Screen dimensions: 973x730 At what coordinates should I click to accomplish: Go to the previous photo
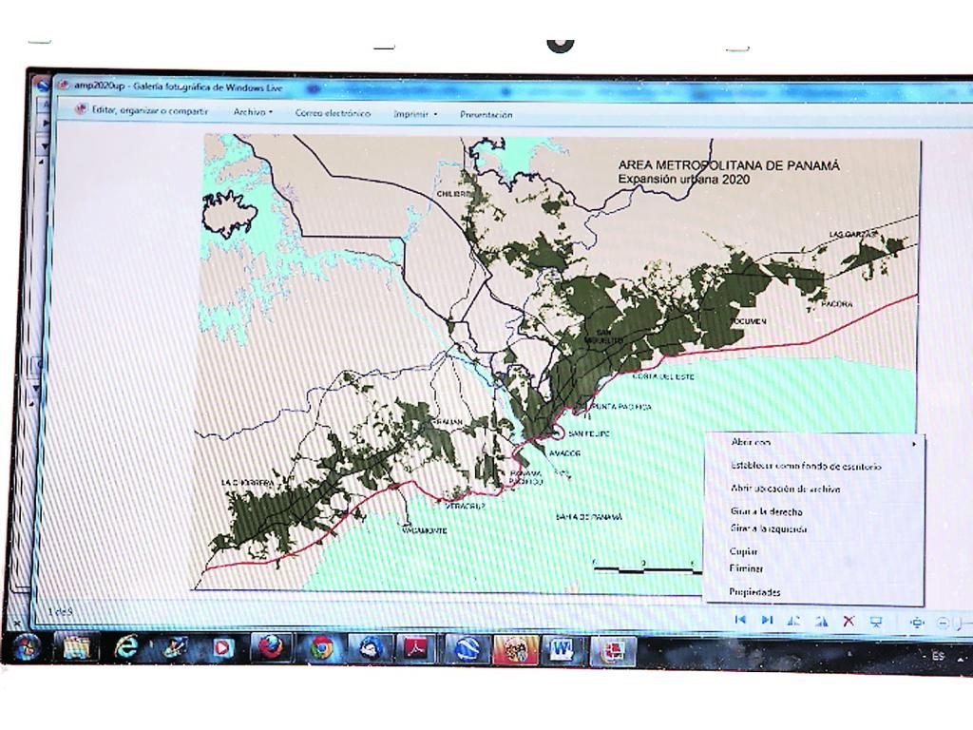(x=740, y=621)
